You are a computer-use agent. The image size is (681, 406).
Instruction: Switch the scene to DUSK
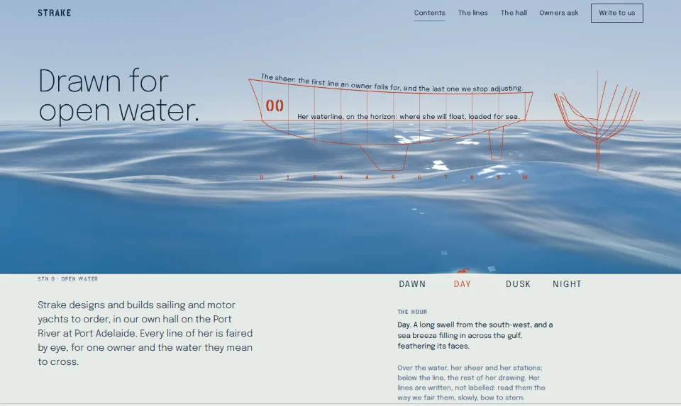(518, 284)
